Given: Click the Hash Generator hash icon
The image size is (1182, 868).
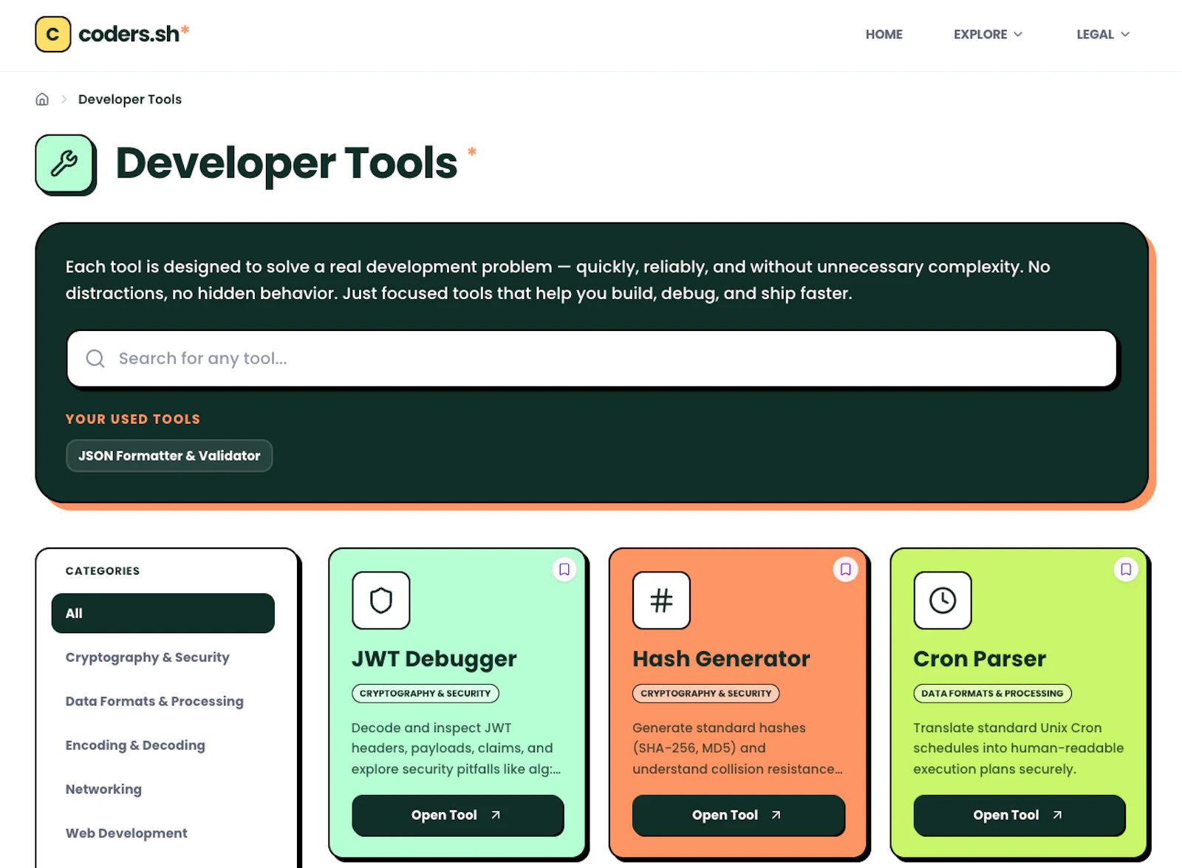Looking at the screenshot, I should pos(661,601).
